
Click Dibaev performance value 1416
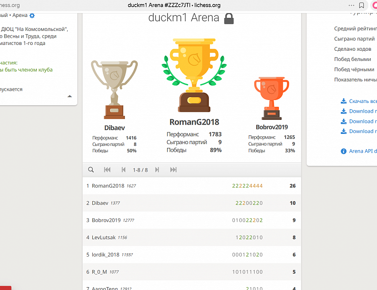131,138
